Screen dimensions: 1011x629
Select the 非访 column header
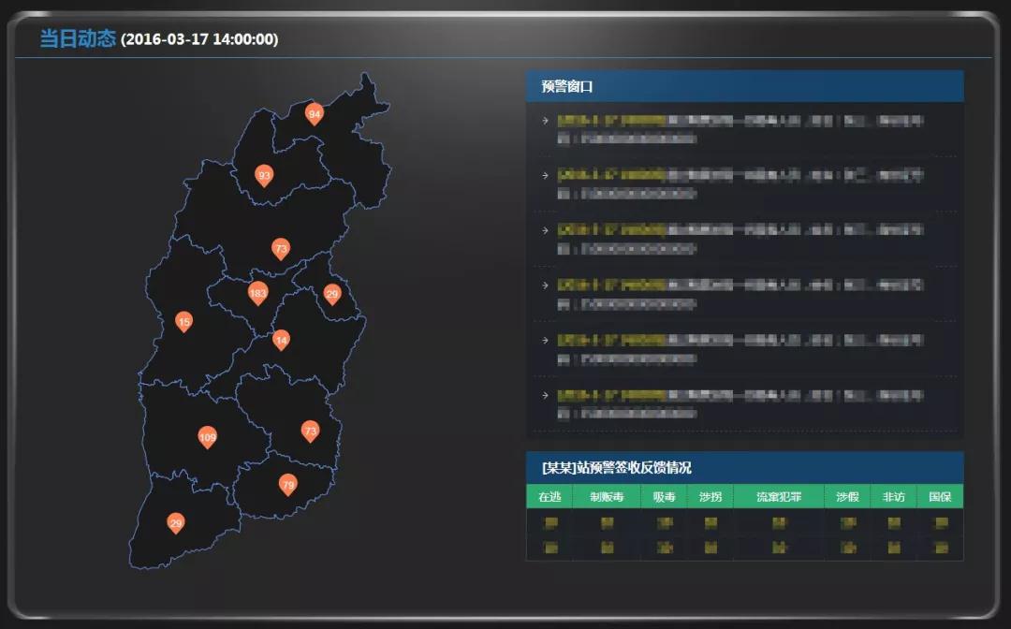click(893, 497)
